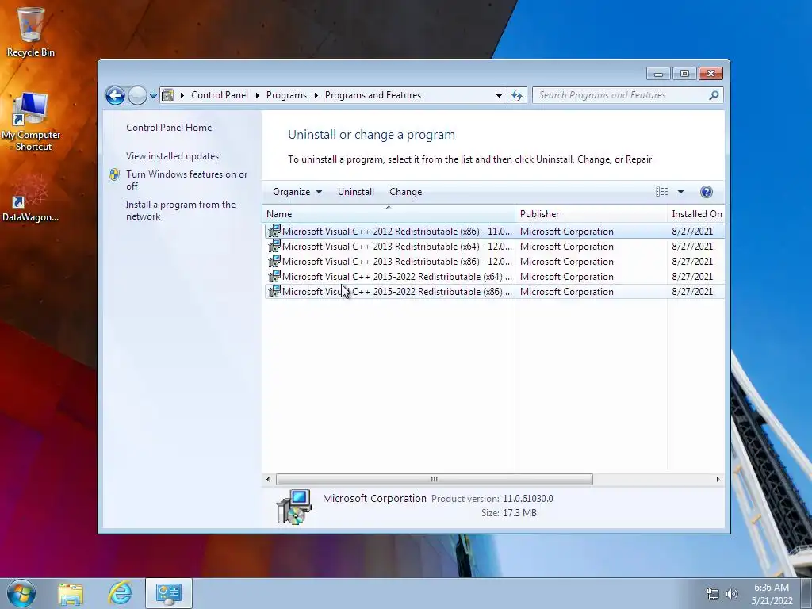The height and width of the screenshot is (609, 812).
Task: Click installer icon of 2015-2022 (x64) entry
Action: click(274, 276)
